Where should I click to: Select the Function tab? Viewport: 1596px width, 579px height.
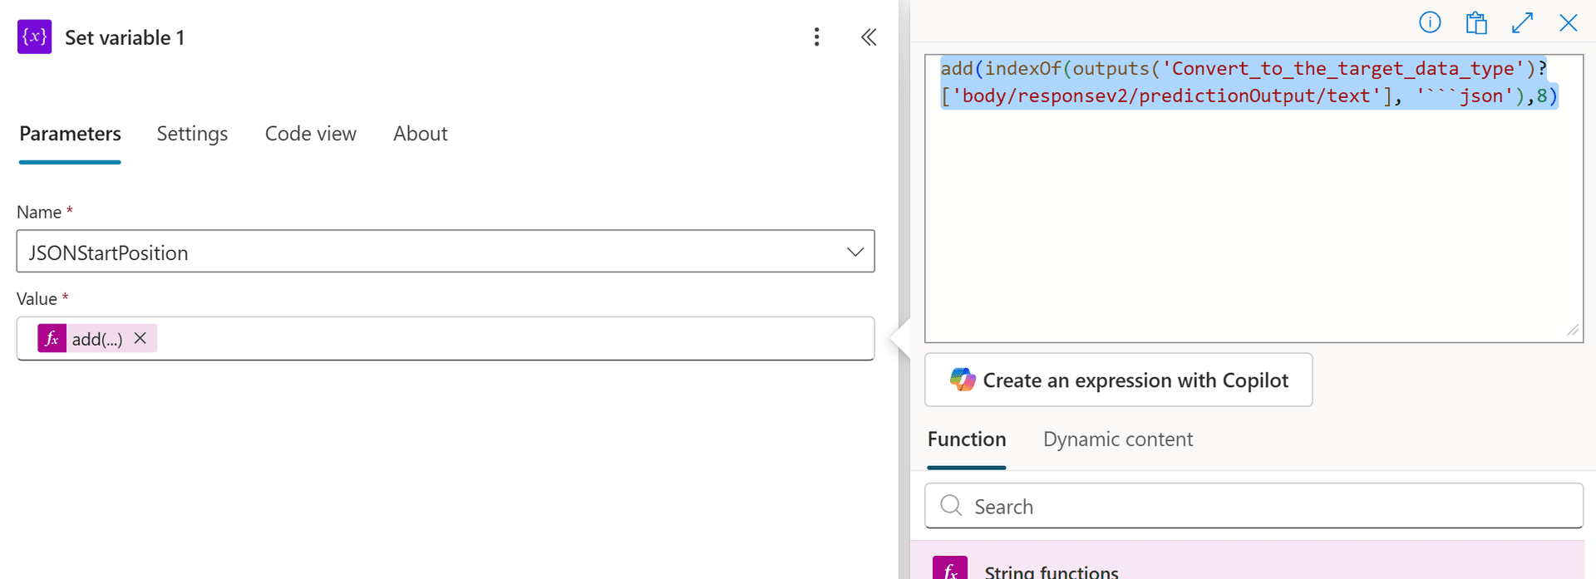pyautogui.click(x=967, y=439)
